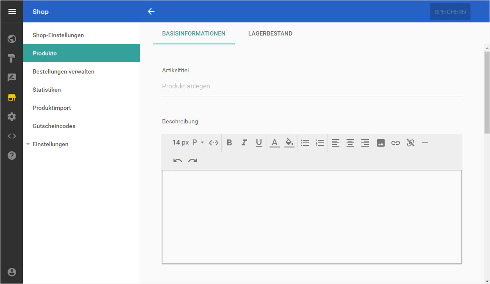Switch to Basisinformationen tab
The width and height of the screenshot is (490, 284).
click(194, 33)
